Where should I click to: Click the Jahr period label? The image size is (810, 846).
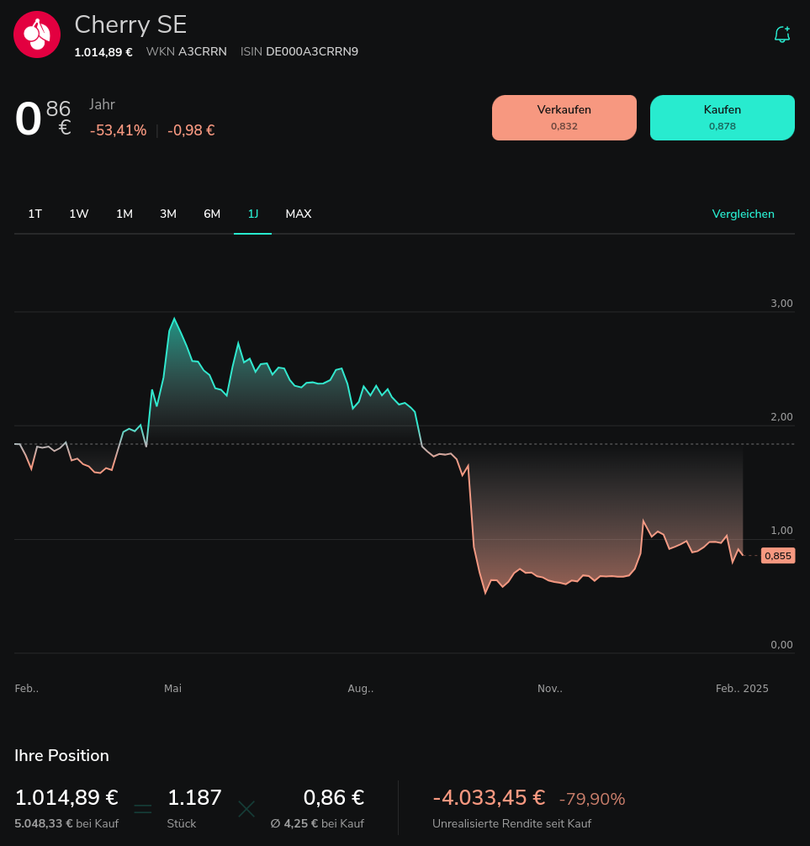coord(102,104)
